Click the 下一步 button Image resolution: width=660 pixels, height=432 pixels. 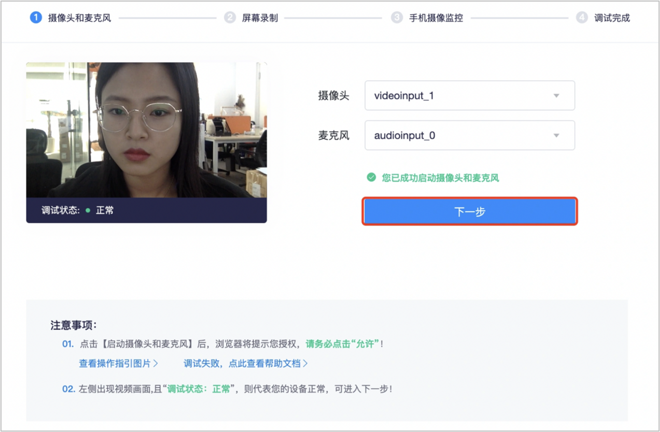470,211
